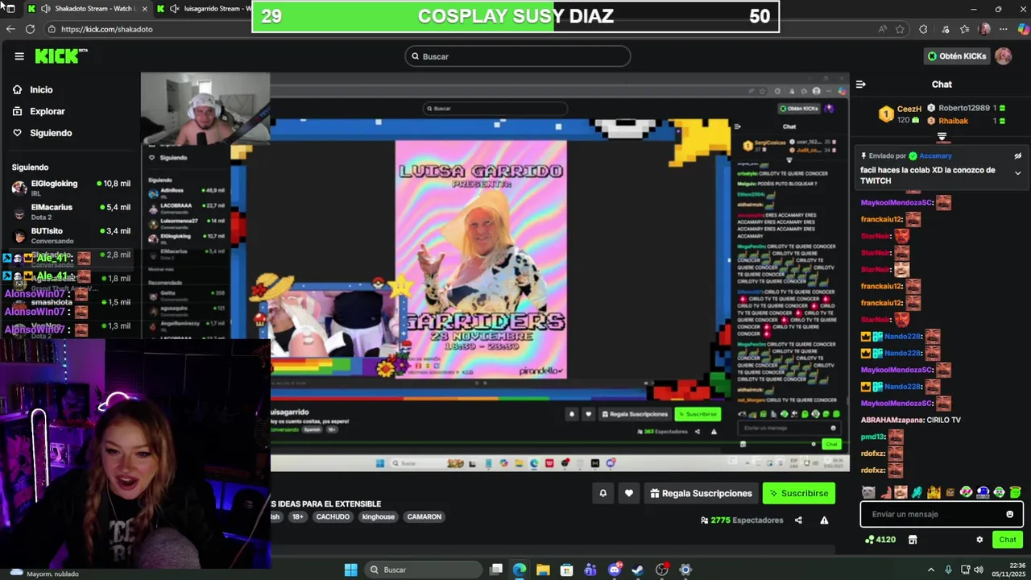The image size is (1031, 580).
Task: Expand the gift leaderboard chevron
Action: 942,138
